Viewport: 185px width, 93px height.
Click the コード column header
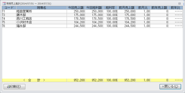point(9,8)
